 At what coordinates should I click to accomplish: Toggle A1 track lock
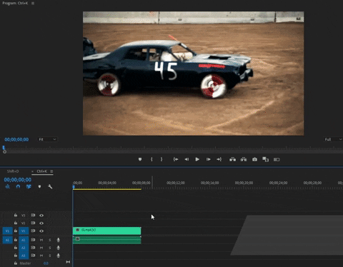pos(16,240)
